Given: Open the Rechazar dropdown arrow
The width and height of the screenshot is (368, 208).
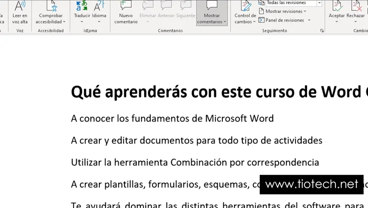Looking at the screenshot, I should tap(355, 22).
